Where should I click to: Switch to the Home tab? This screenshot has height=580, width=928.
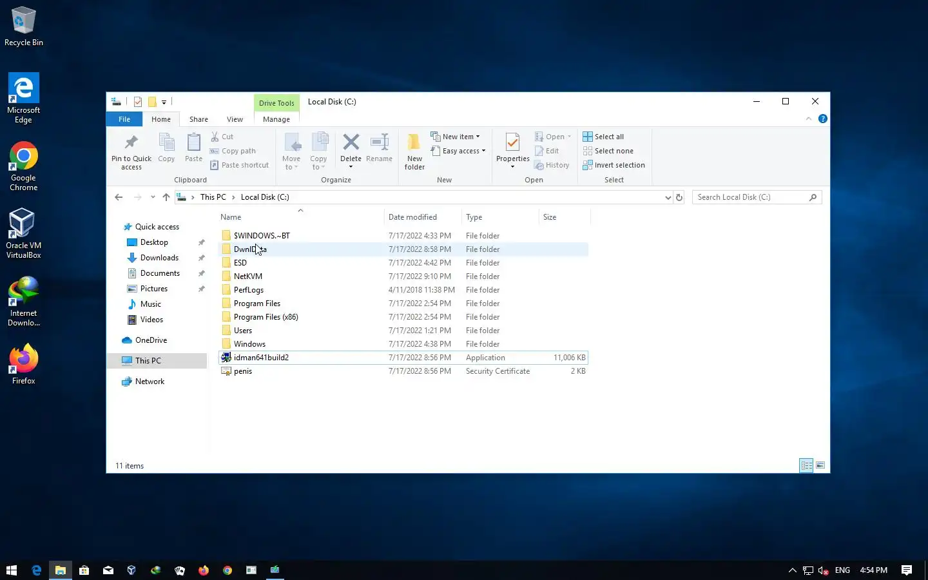click(x=161, y=119)
